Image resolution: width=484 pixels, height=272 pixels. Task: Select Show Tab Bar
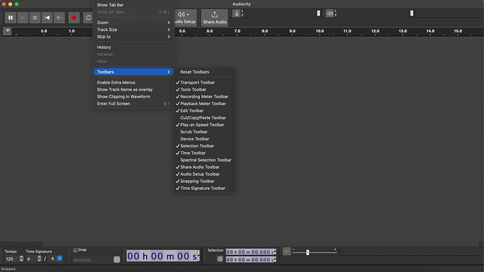coord(133,5)
